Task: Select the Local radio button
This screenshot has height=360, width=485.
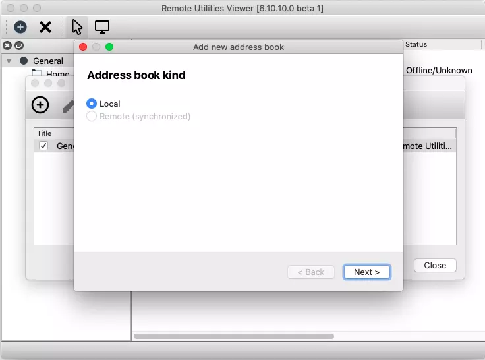Action: coord(92,104)
